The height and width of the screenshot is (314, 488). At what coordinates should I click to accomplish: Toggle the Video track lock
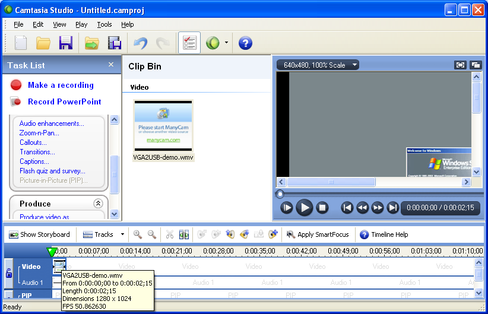(9, 273)
